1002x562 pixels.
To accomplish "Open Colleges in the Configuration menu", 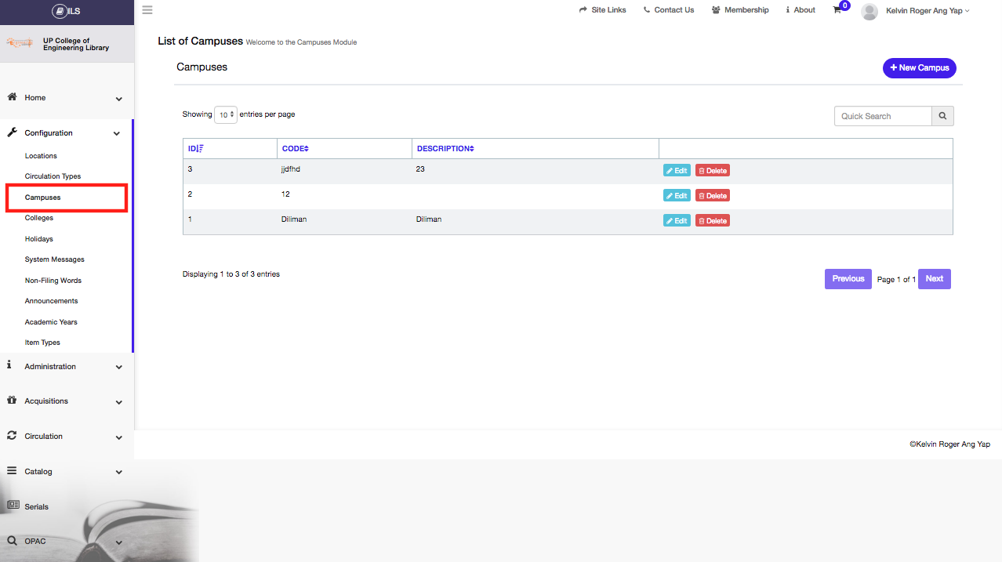I will (39, 218).
